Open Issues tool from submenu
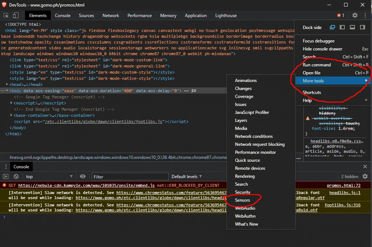Image resolution: width=372 pixels, height=247 pixels. (261, 104)
